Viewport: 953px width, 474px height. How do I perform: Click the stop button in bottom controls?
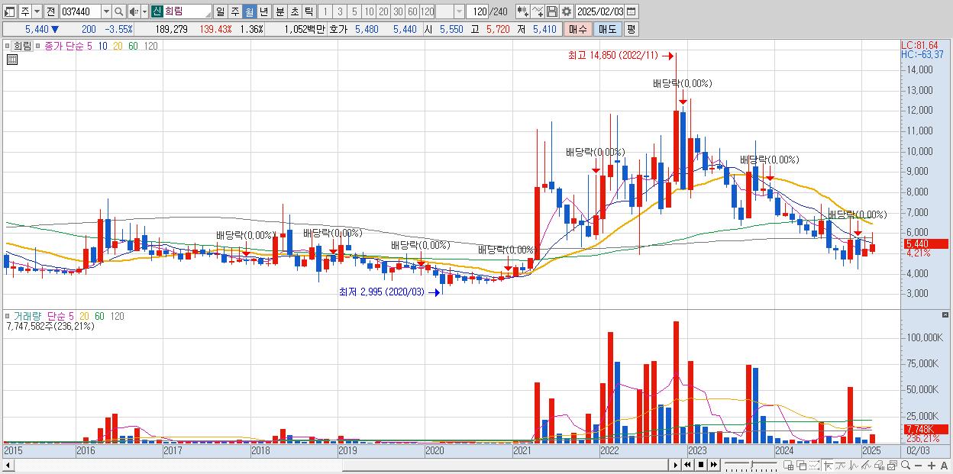tap(701, 465)
